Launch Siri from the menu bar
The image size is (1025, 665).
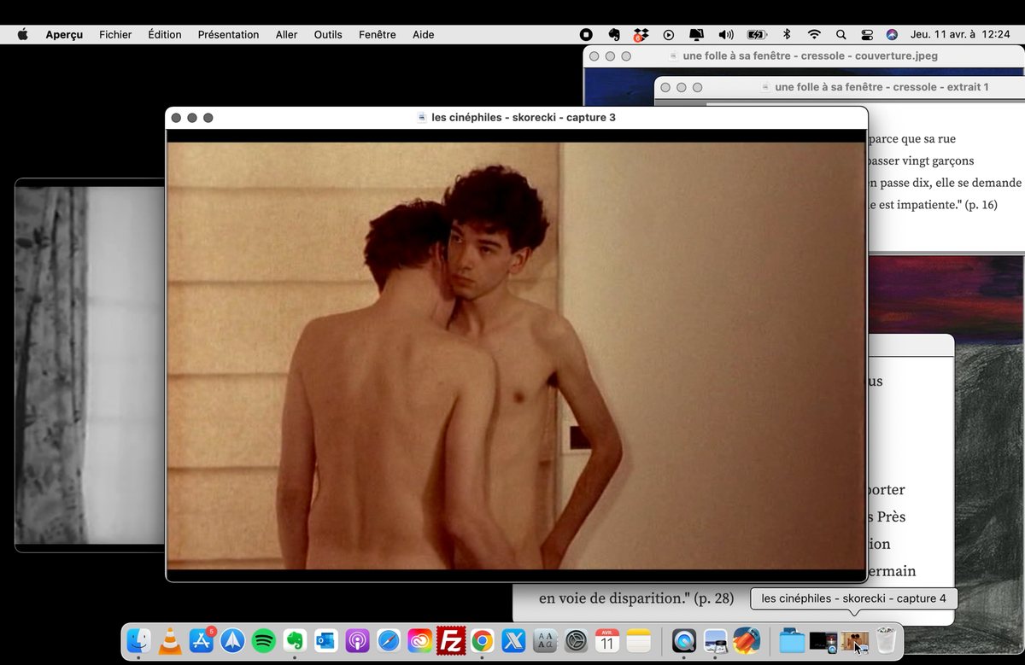click(892, 35)
